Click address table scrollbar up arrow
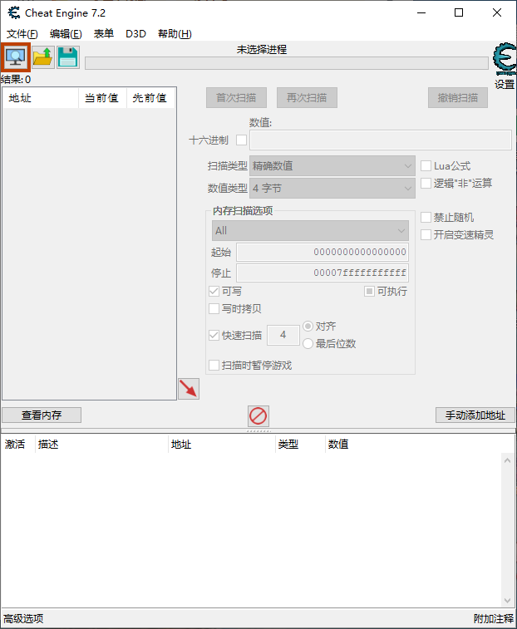Screen dimensions: 517x629 pyautogui.click(x=507, y=460)
